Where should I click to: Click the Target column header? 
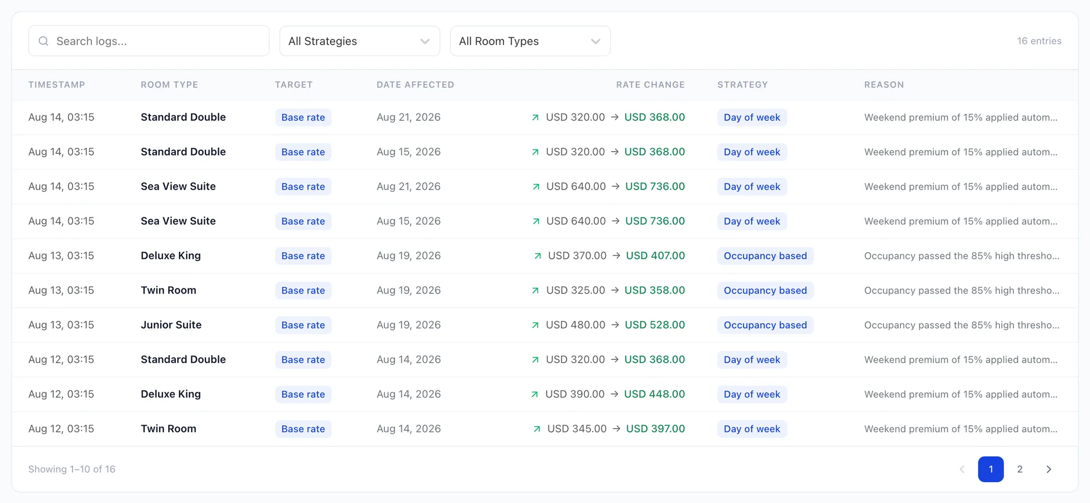[x=294, y=85]
